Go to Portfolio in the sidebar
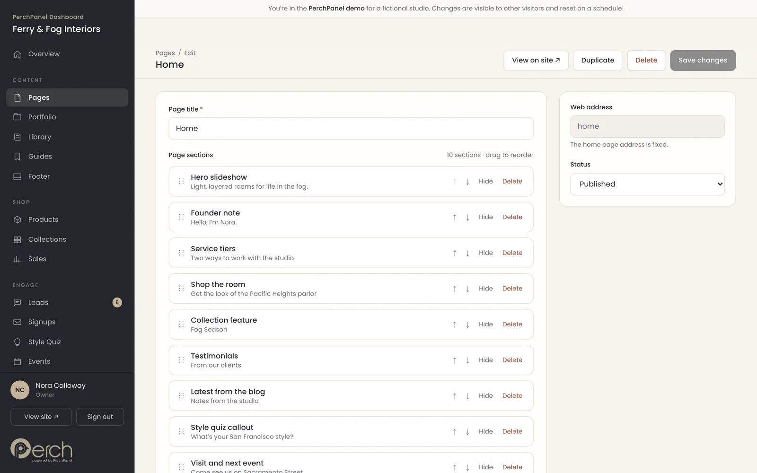 tap(67, 117)
